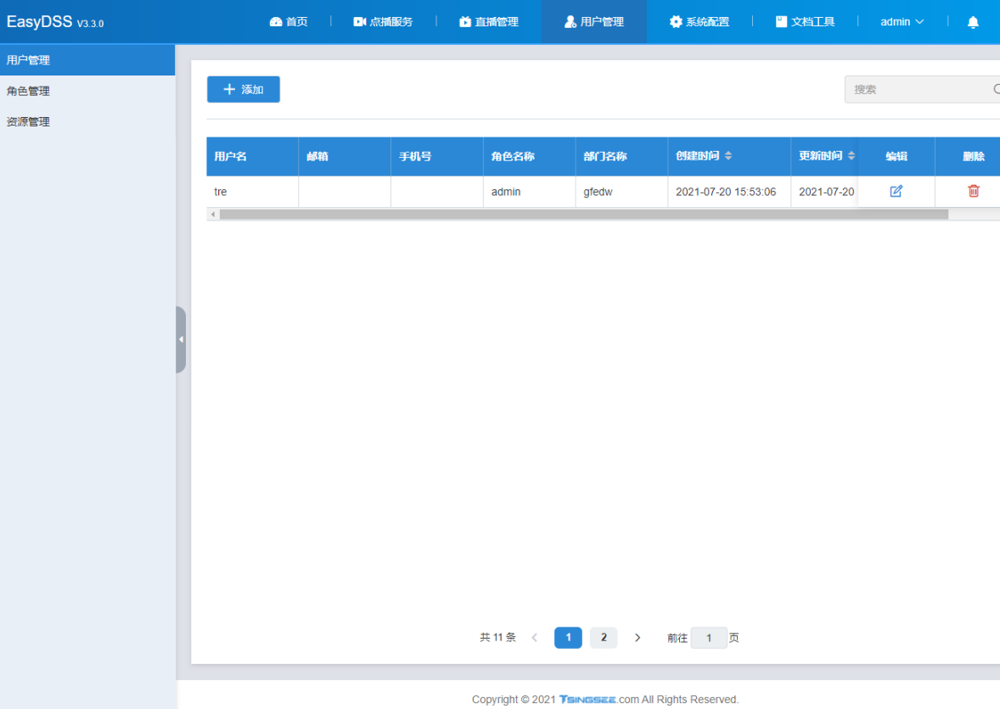Open 资源管理 in the left sidebar
The height and width of the screenshot is (709, 1000).
tap(87, 121)
